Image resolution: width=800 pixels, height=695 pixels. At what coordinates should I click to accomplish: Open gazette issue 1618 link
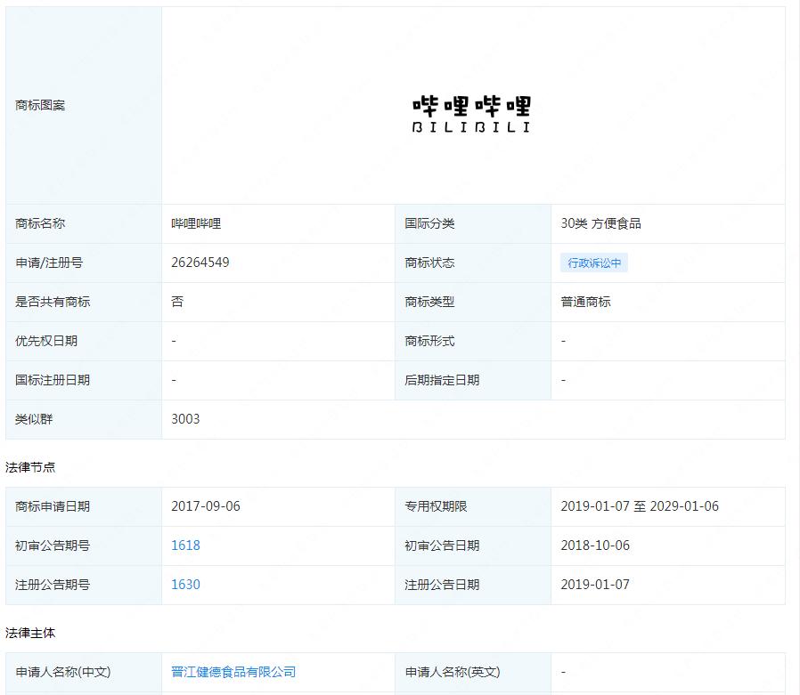click(x=184, y=545)
